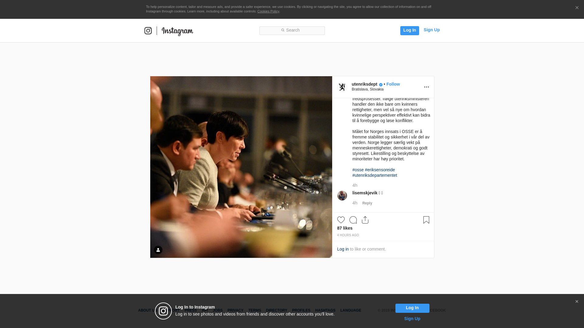Open the PRIVACY footer link
This screenshot has width=584, height=328.
pos(235,310)
